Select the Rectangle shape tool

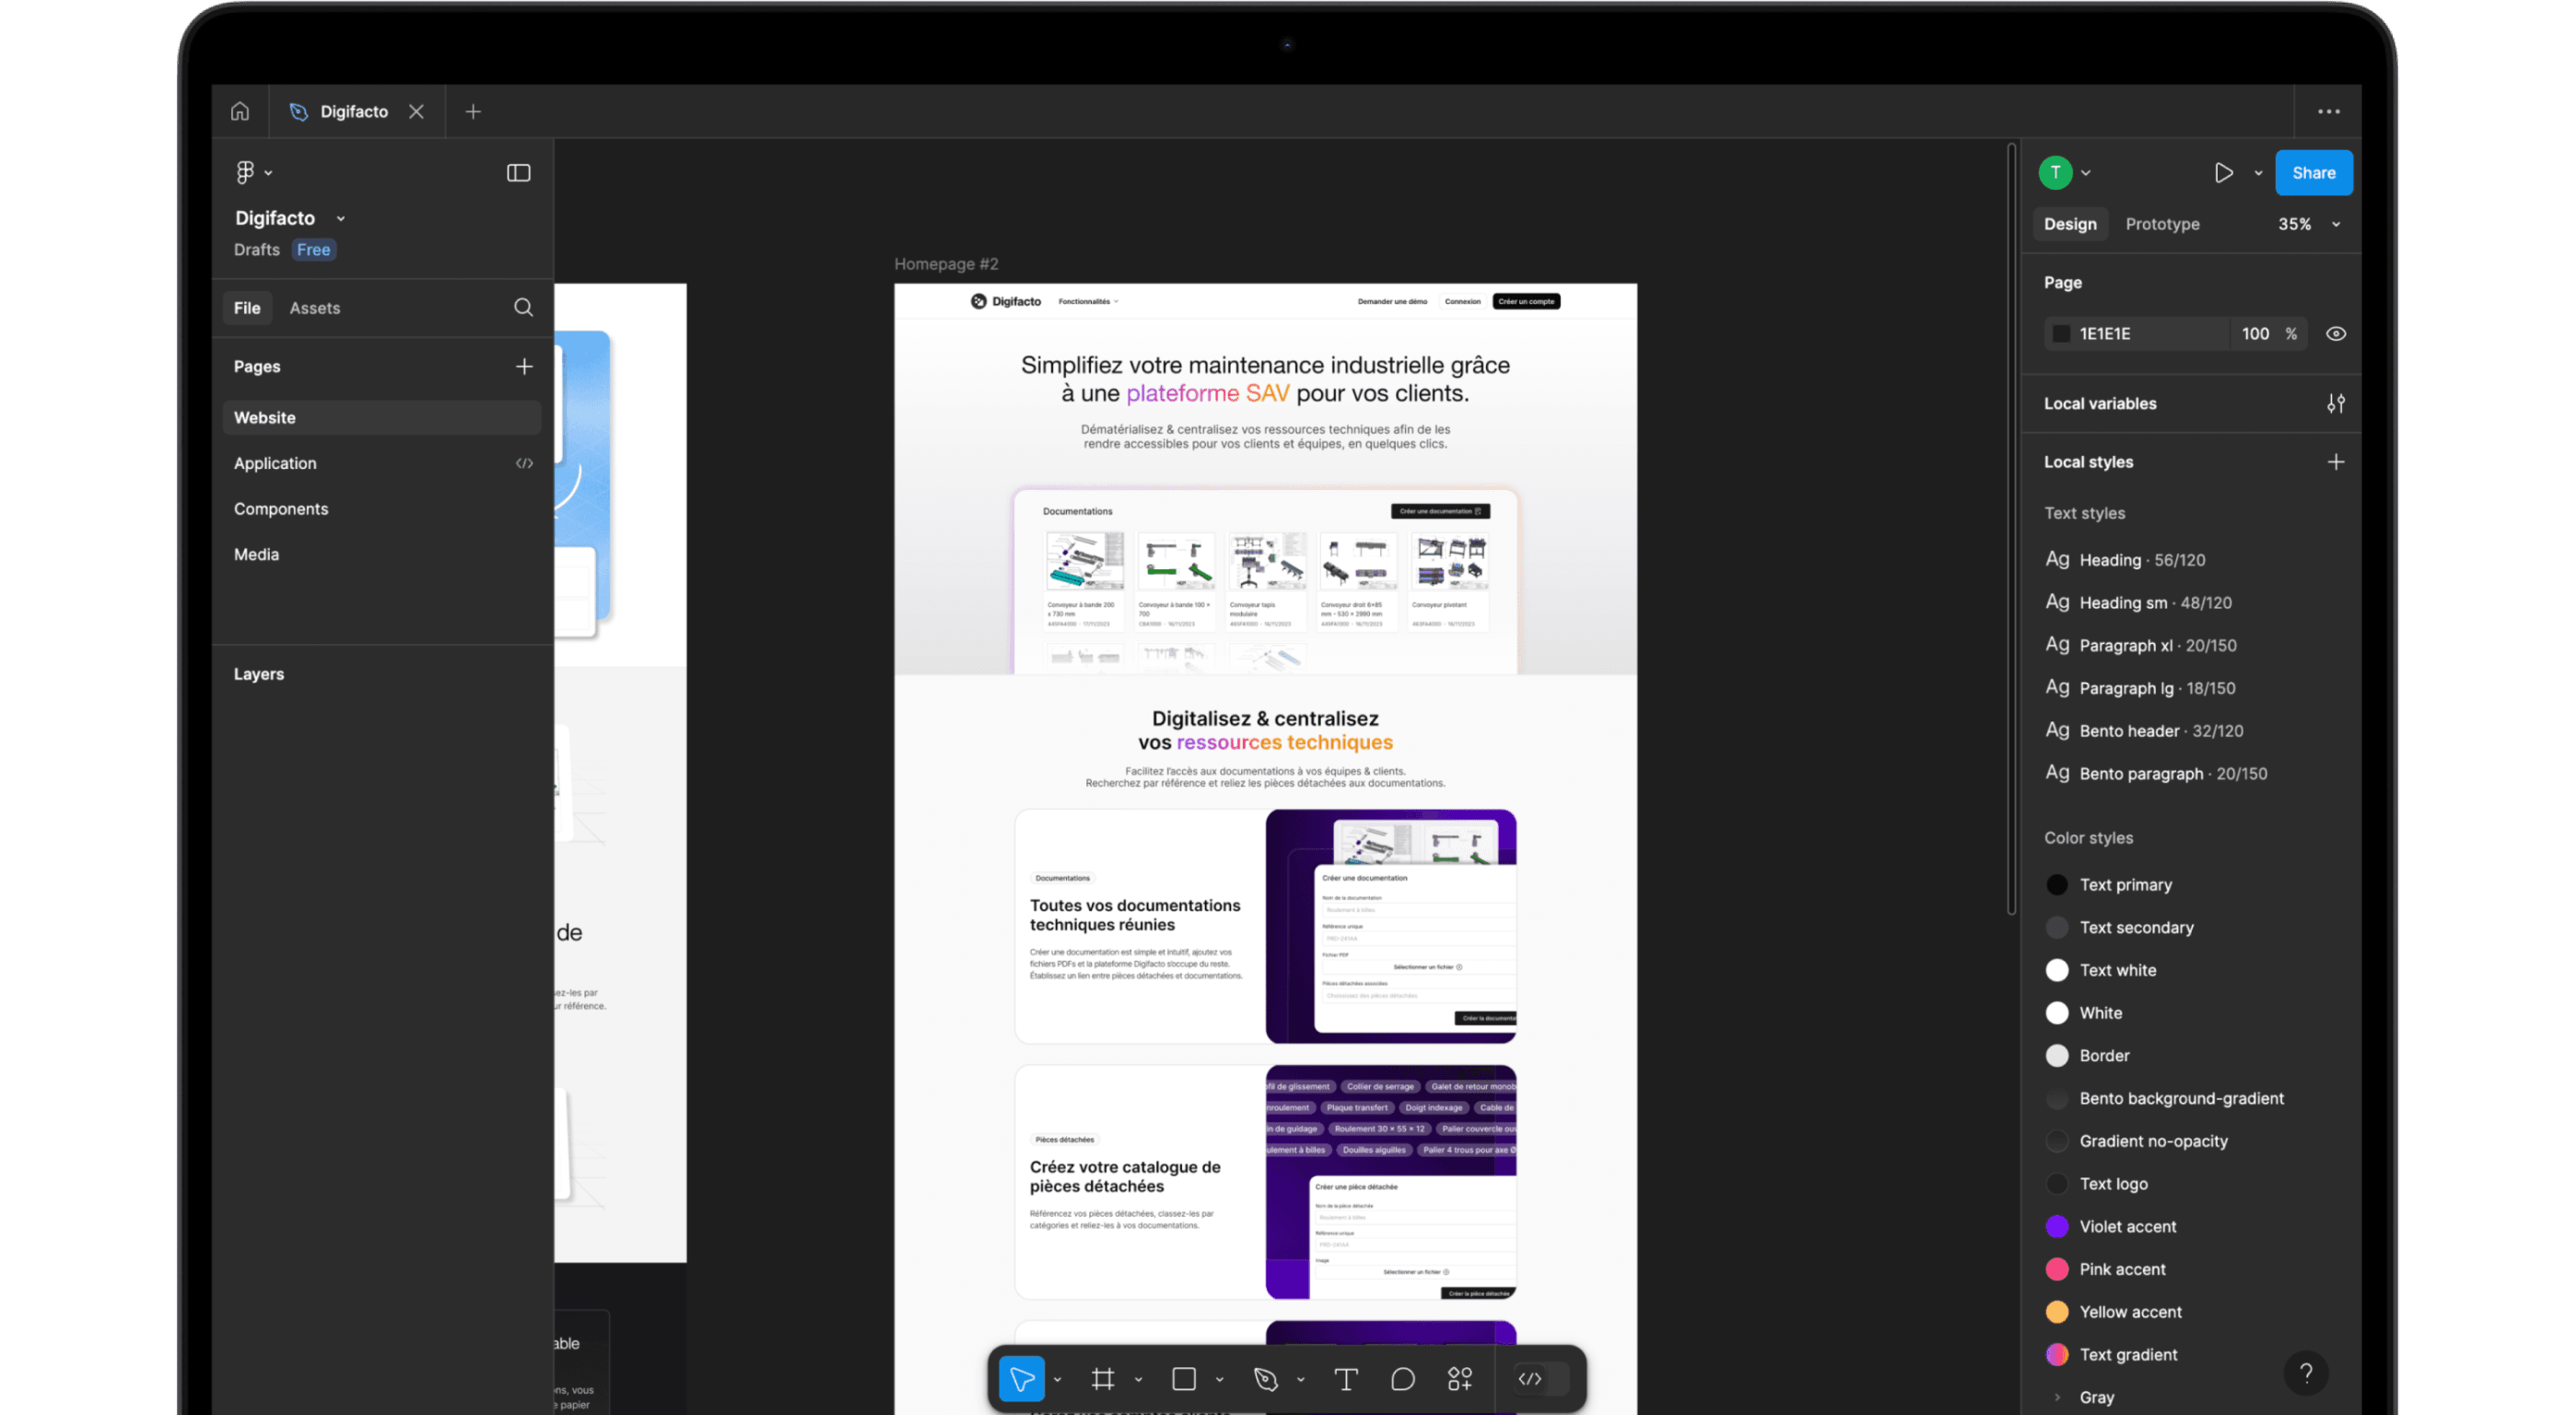pos(1183,1379)
